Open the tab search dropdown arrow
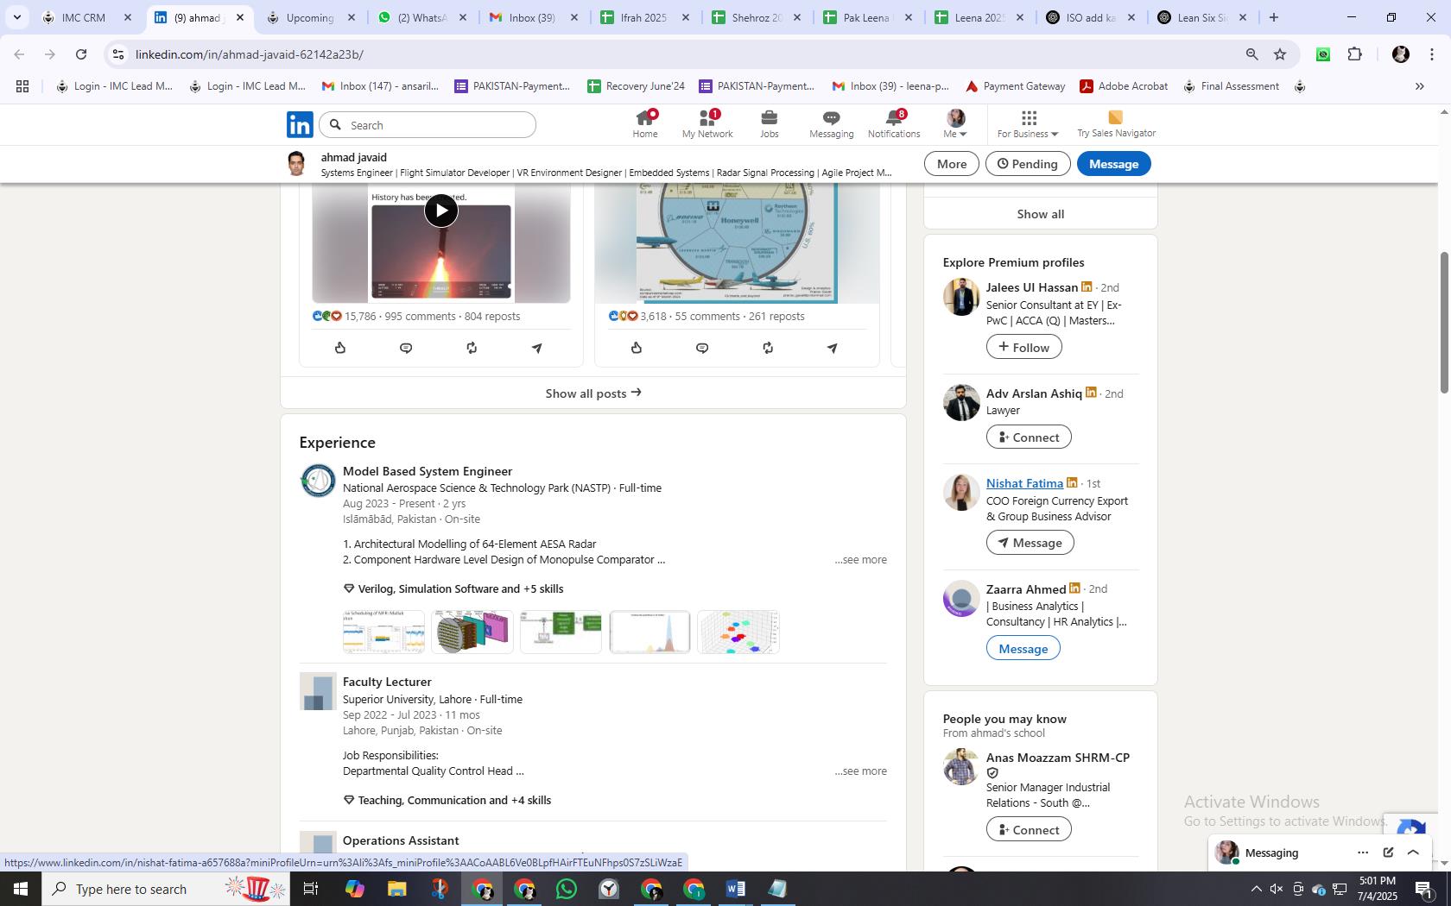The height and width of the screenshot is (906, 1451). [x=16, y=17]
